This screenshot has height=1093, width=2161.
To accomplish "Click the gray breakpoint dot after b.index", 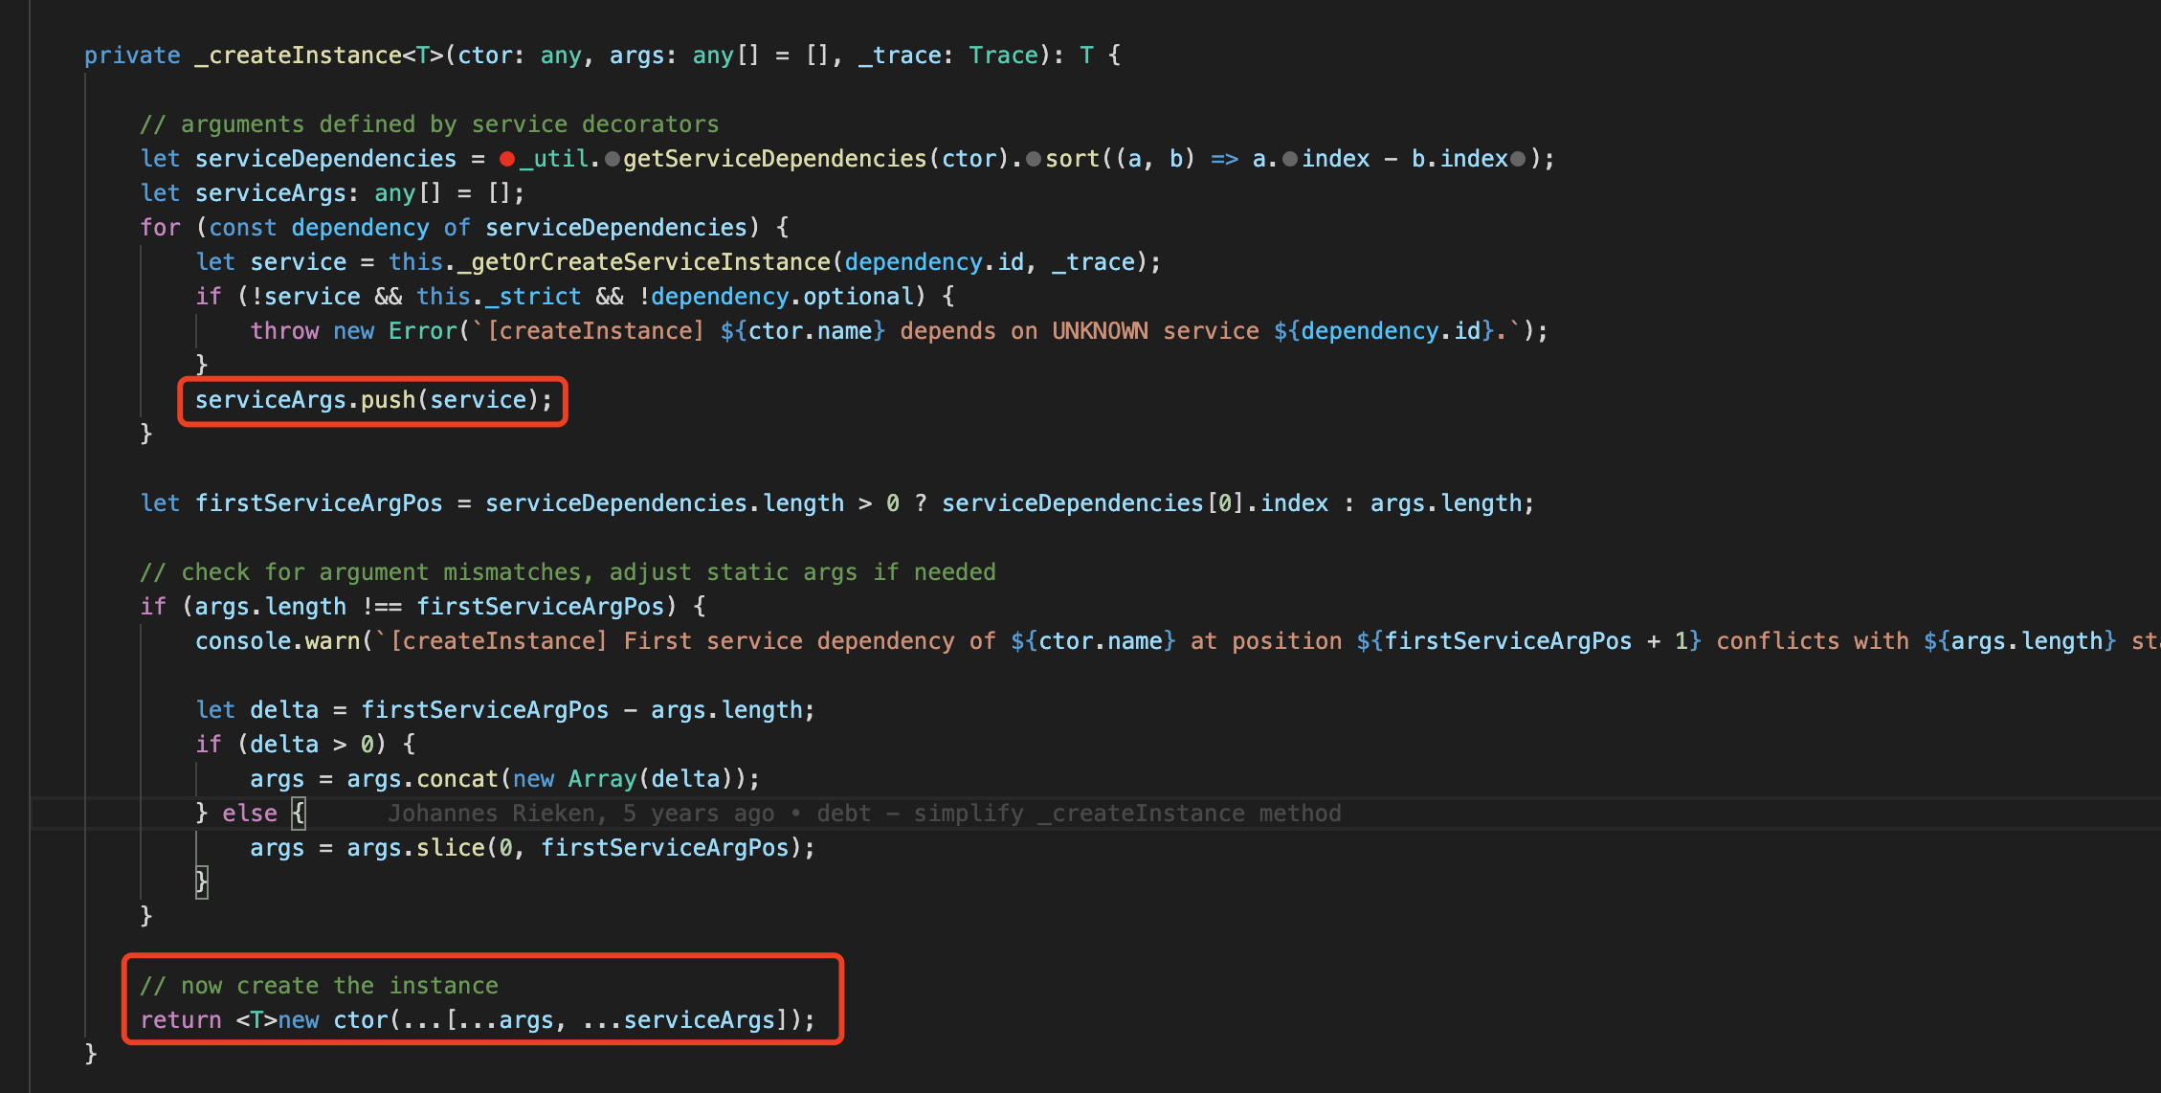I will point(1518,159).
